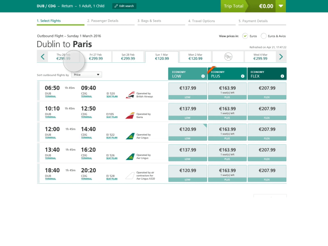This screenshot has width=328, height=246.
Task: Click British Airways tail logo
Action: pos(130,95)
